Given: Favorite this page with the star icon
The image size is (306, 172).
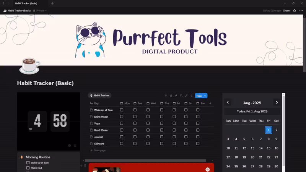Looking at the screenshot, I should (x=295, y=11).
